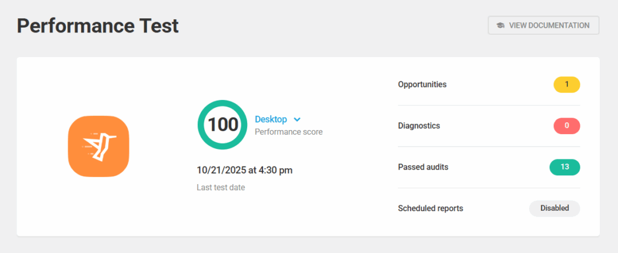618x253 pixels.
Task: Click the 100 score number
Action: [x=223, y=125]
